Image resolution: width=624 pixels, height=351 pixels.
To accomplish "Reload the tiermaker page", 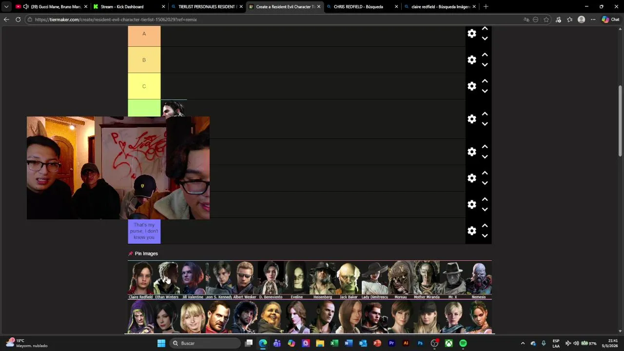I will tap(18, 19).
